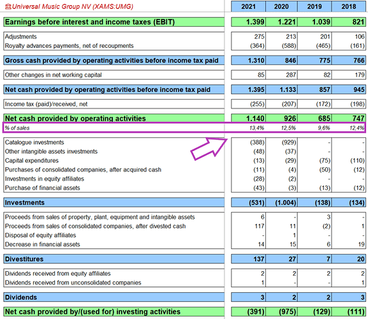Click the Adjustments row label
368x319 pixels.
[21, 36]
